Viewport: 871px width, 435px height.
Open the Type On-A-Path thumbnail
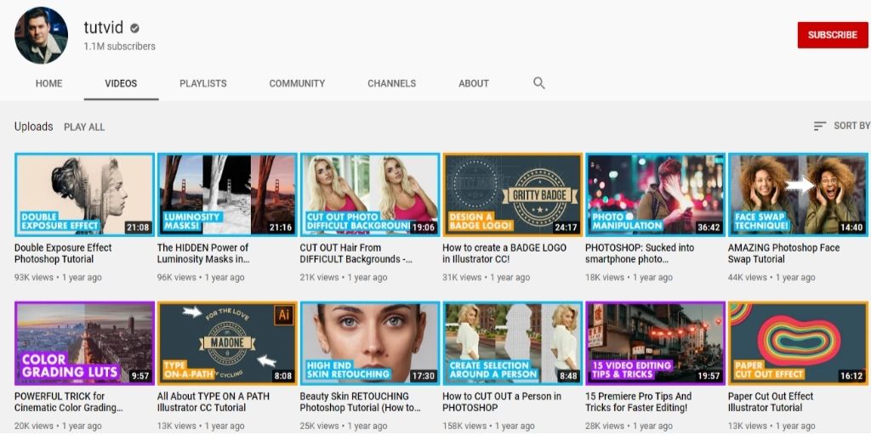coord(227,343)
